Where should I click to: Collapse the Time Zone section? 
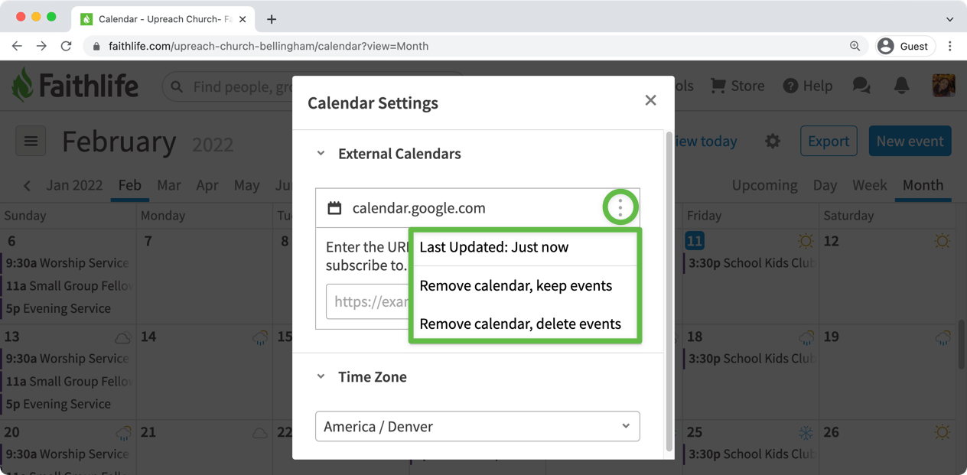coord(321,377)
